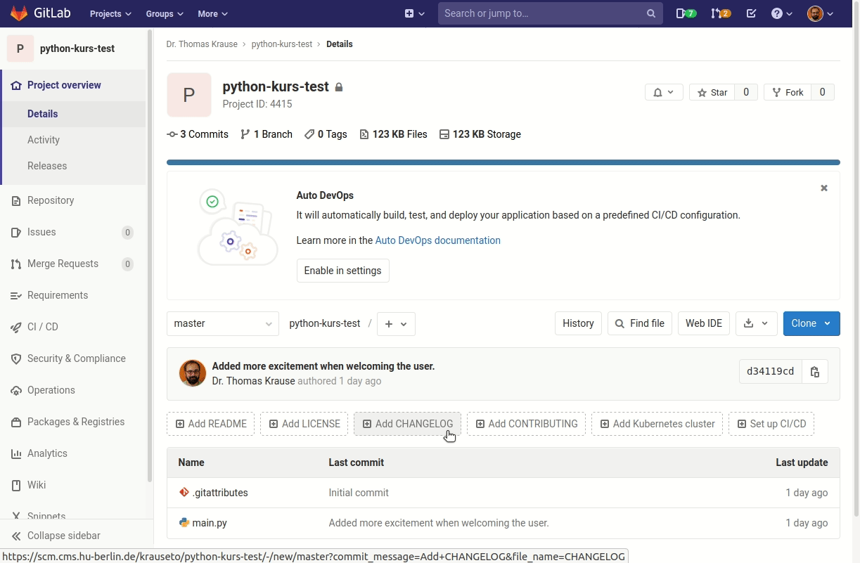
Task: Open the Auto DevOps documentation link
Action: tap(437, 240)
